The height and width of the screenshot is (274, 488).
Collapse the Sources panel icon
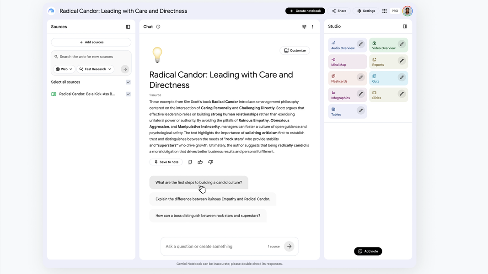[128, 27]
